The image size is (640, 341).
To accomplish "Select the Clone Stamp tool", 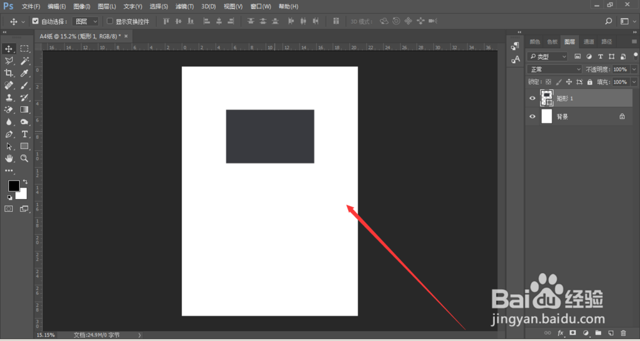I will 8,97.
